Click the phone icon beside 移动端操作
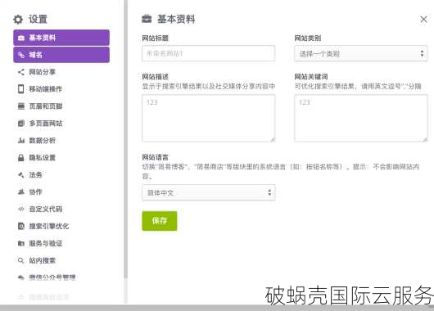Image resolution: width=434 pixels, height=311 pixels. click(21, 89)
